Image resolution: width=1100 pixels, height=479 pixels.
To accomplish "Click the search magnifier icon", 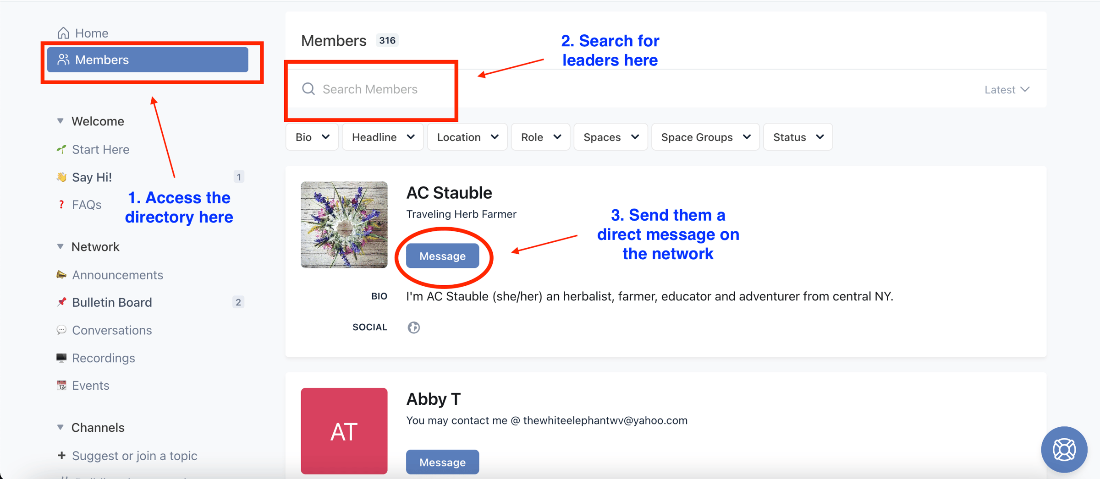I will point(308,89).
